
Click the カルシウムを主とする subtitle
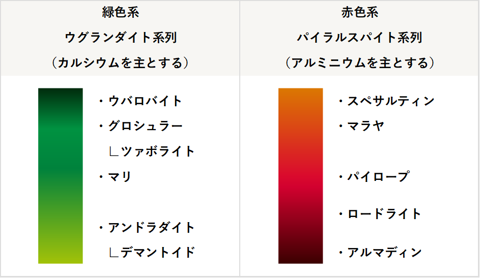coord(120,63)
